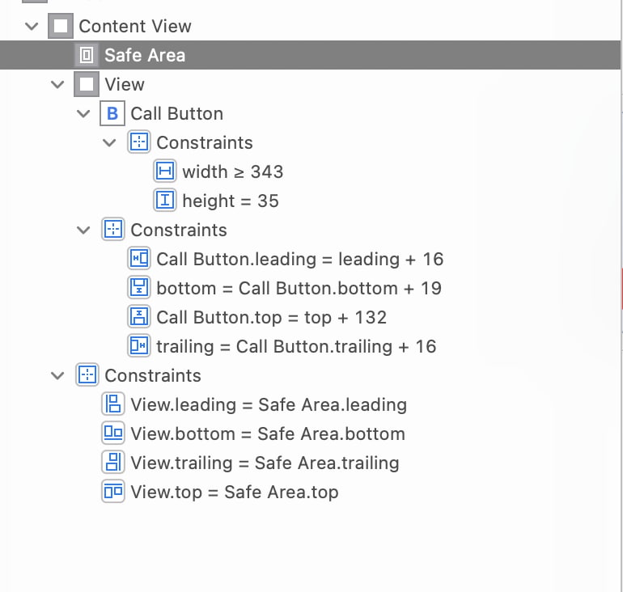Screen dimensions: 623x592
Task: Click the width constraint icon
Action: click(165, 171)
